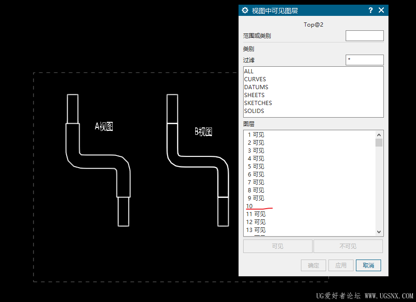Select the SOLIDS category
The width and height of the screenshot is (416, 302).
254,111
